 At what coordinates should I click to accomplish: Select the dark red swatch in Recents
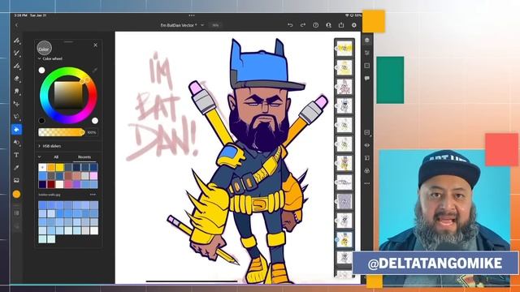pyautogui.click(x=51, y=184)
